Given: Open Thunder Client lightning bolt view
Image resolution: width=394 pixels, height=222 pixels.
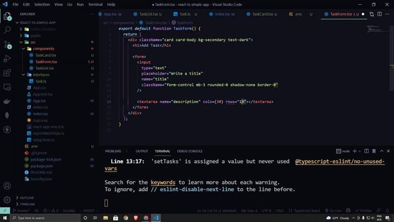Looking at the screenshot, I should (7, 129).
